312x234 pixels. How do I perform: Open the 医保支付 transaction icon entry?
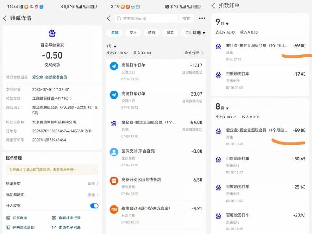click(x=114, y=152)
